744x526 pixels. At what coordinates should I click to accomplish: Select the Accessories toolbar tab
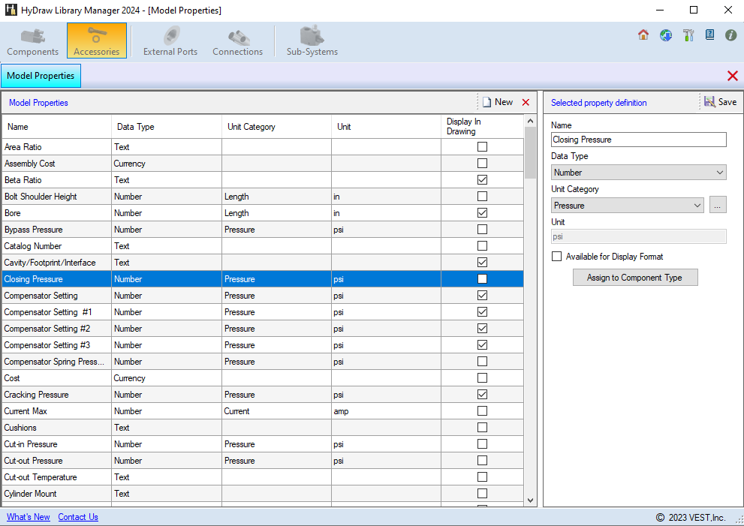(x=96, y=41)
